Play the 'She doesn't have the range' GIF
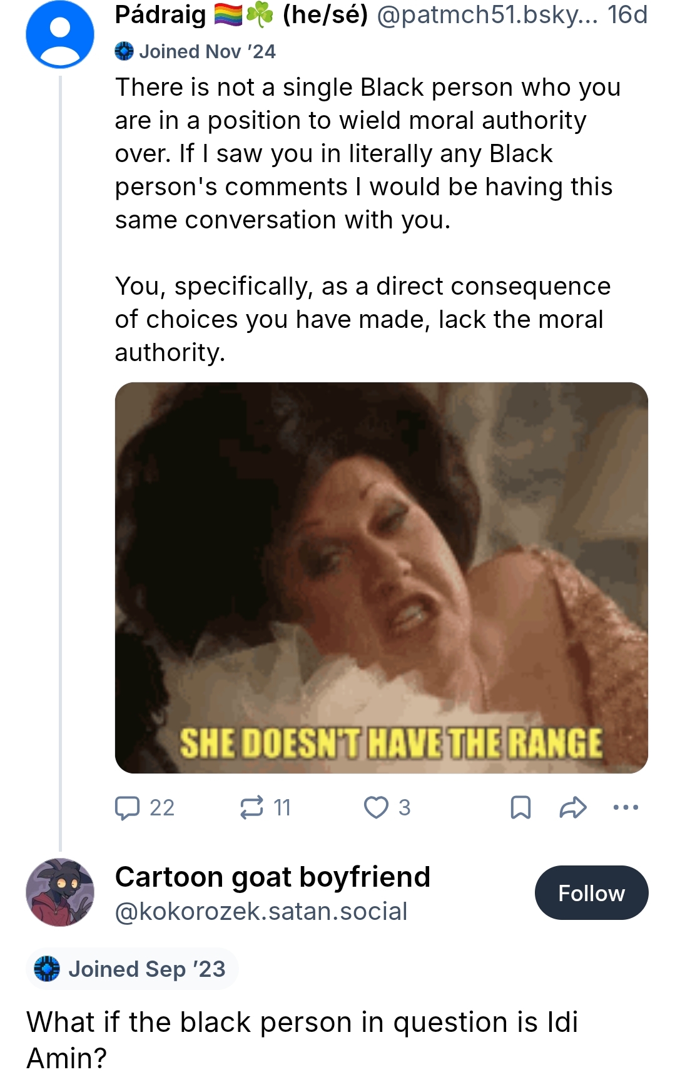This screenshot has width=675, height=1092. tap(382, 578)
